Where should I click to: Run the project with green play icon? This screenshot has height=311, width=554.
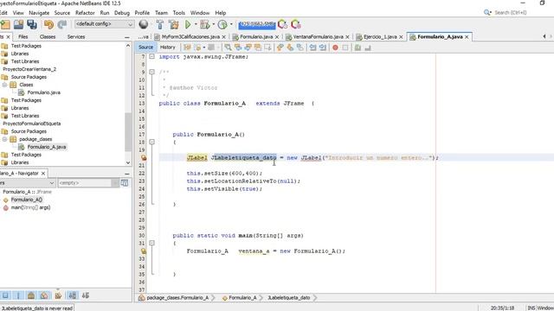click(188, 24)
